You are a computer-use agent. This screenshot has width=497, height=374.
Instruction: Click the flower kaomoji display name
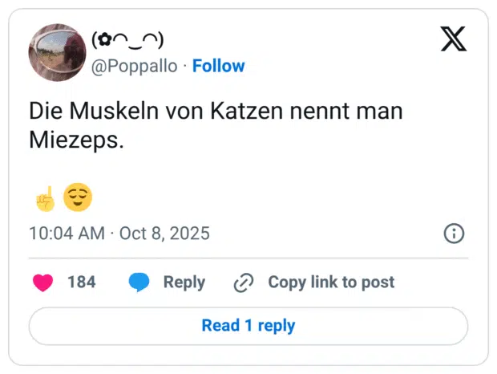[128, 39]
